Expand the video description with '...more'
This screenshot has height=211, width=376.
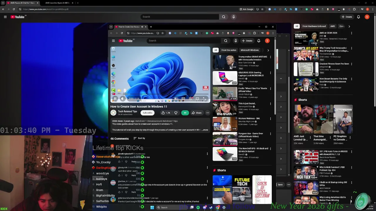[205, 130]
